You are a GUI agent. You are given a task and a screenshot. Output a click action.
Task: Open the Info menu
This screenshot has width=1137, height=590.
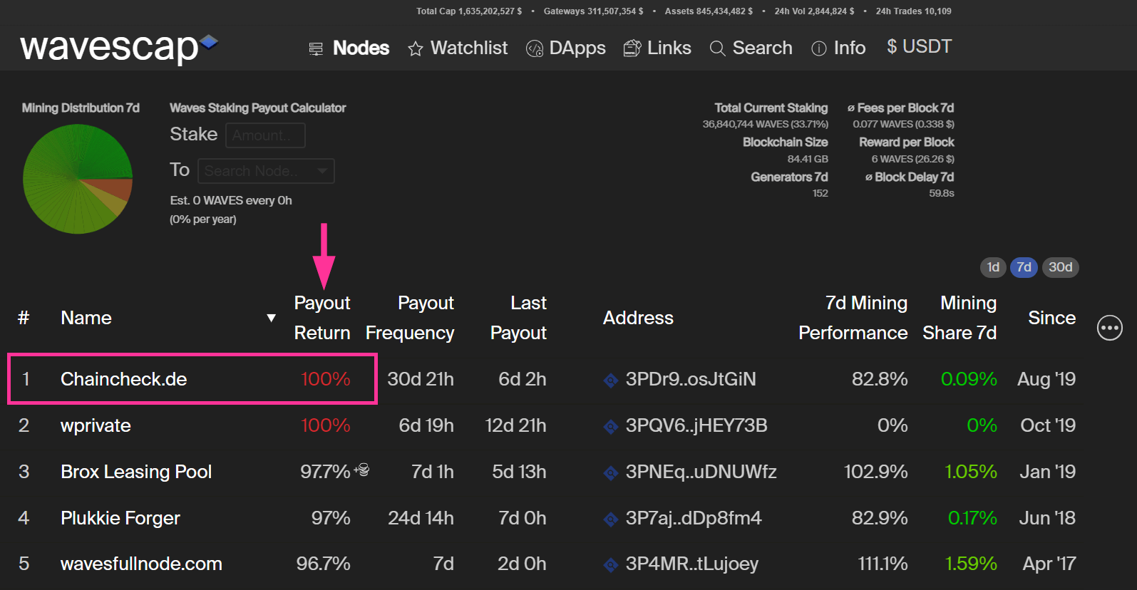(850, 48)
